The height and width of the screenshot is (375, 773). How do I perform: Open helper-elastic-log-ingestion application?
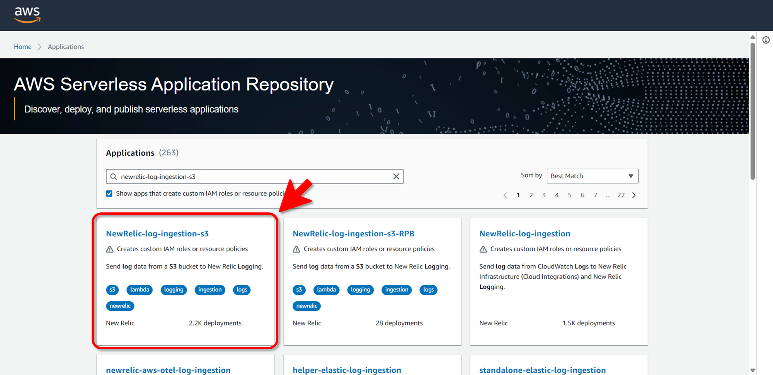(x=347, y=370)
